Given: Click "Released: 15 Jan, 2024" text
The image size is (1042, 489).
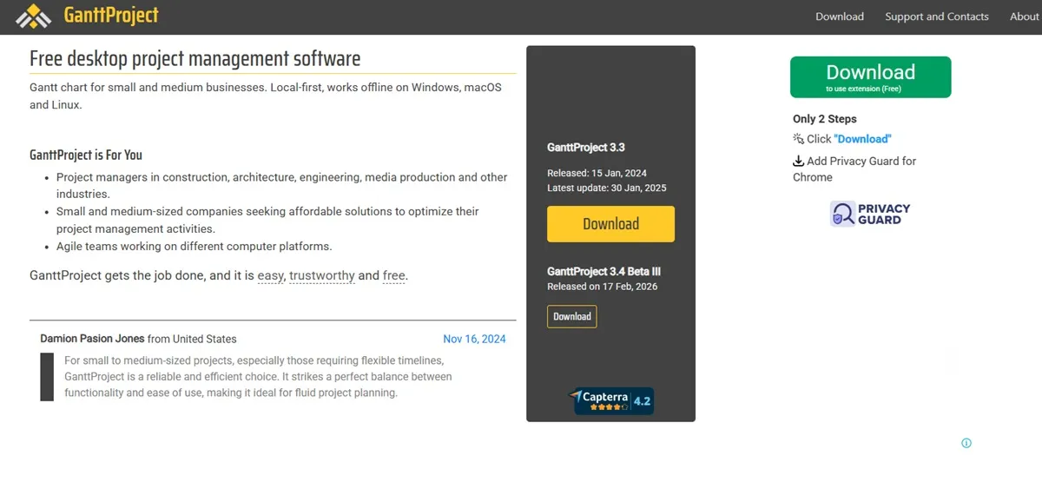Looking at the screenshot, I should coord(597,173).
